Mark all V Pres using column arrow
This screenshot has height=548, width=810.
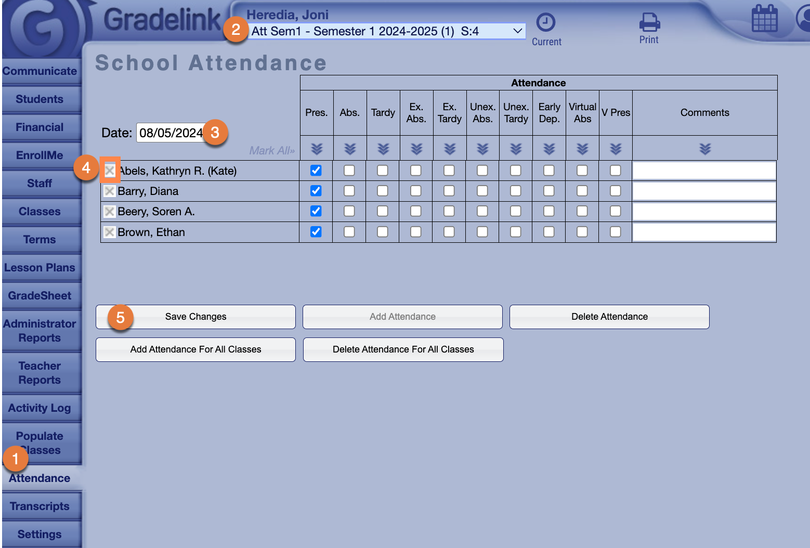pyautogui.click(x=616, y=149)
